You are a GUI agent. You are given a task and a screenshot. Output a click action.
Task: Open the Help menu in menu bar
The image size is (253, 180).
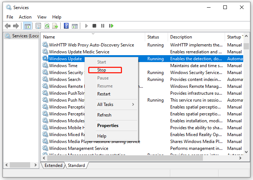57,17
